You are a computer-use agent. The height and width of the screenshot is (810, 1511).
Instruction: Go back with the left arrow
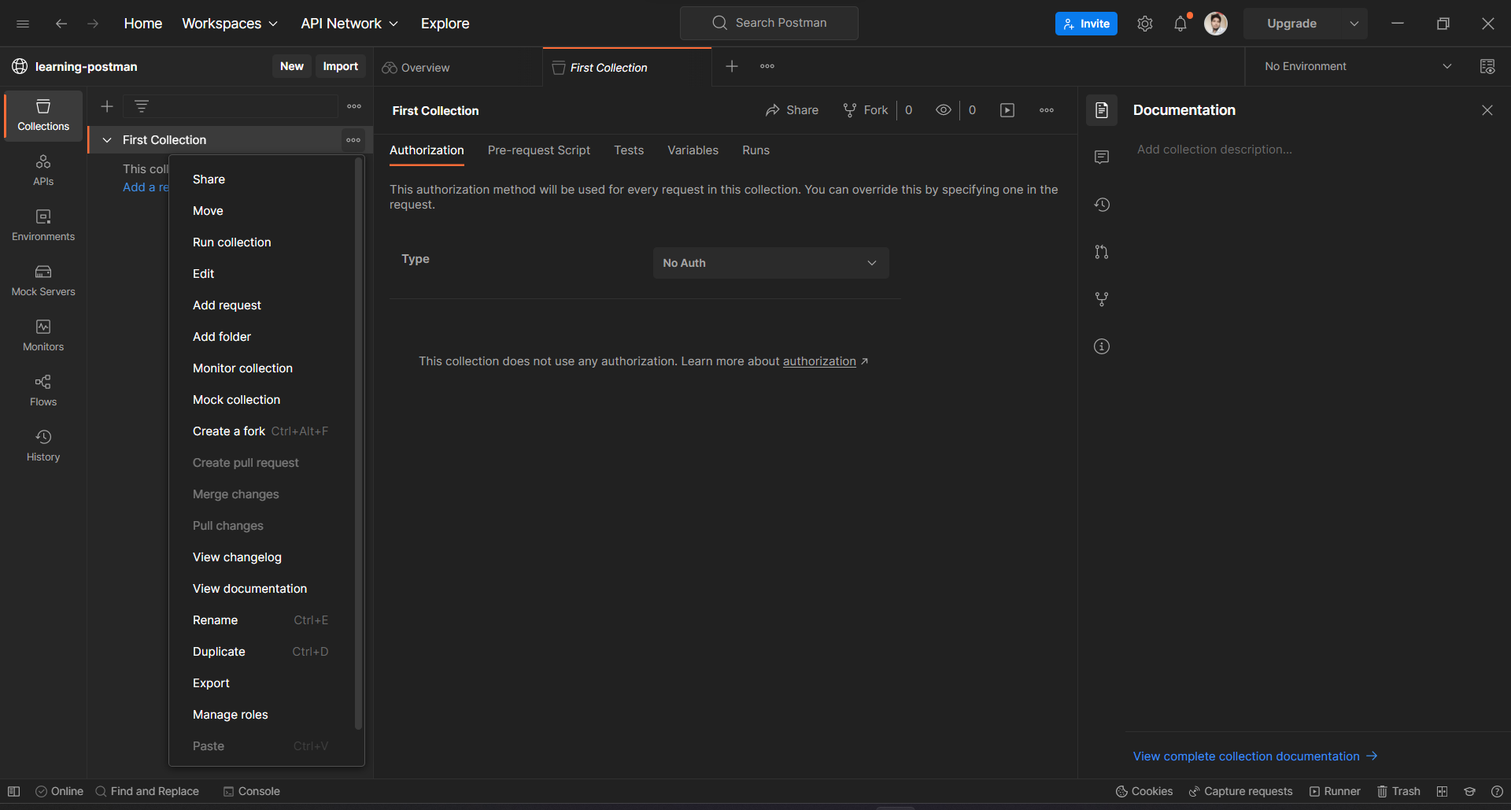tap(61, 24)
